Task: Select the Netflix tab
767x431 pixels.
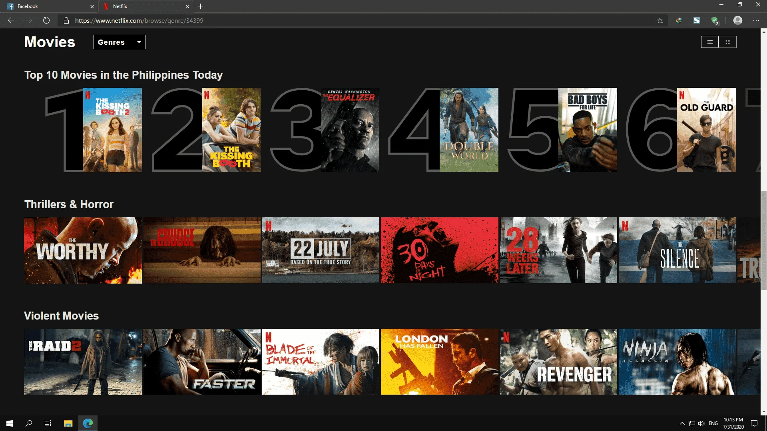Action: pyautogui.click(x=145, y=6)
